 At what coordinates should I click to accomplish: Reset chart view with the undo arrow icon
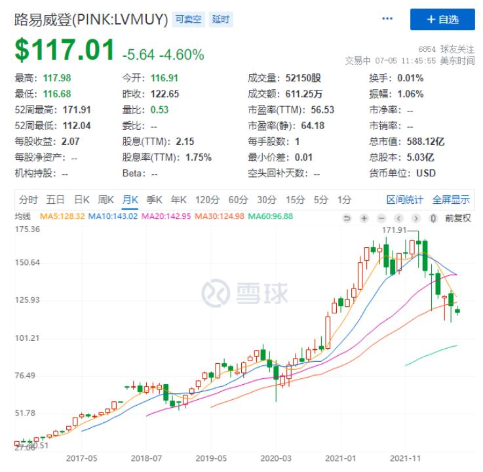pos(347,218)
